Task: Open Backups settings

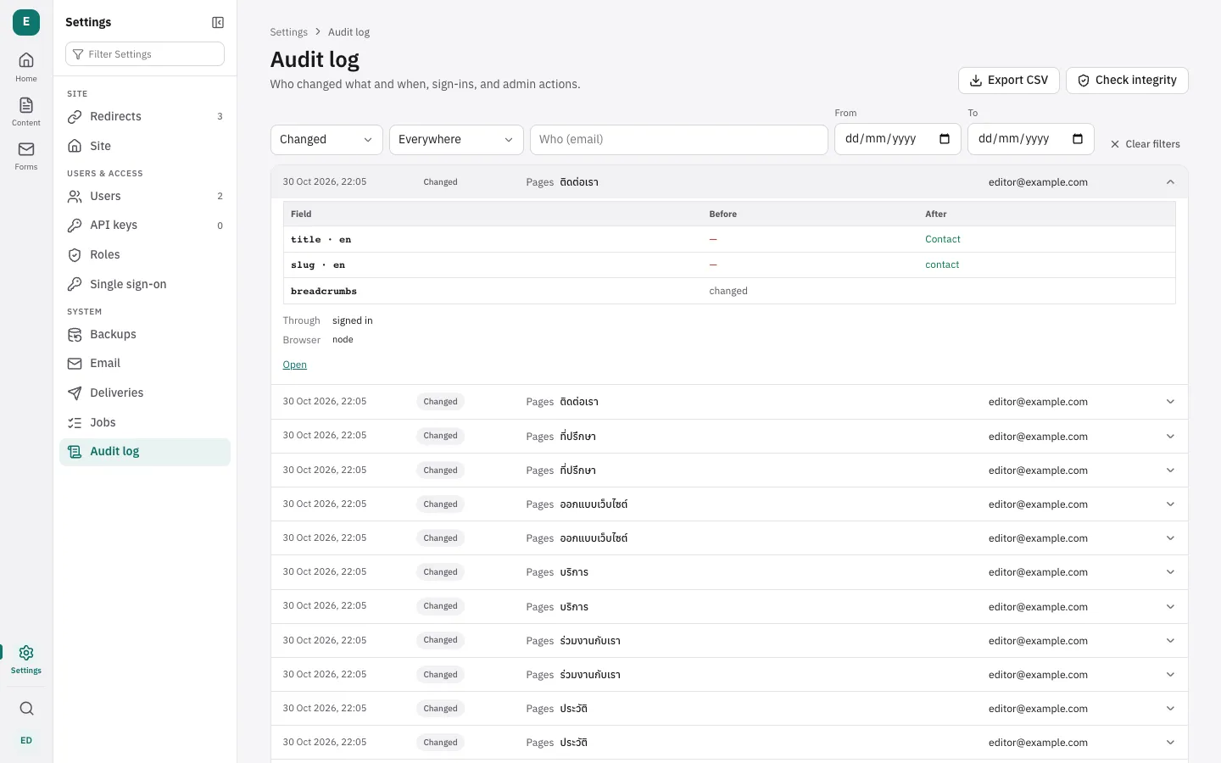Action: click(x=145, y=334)
